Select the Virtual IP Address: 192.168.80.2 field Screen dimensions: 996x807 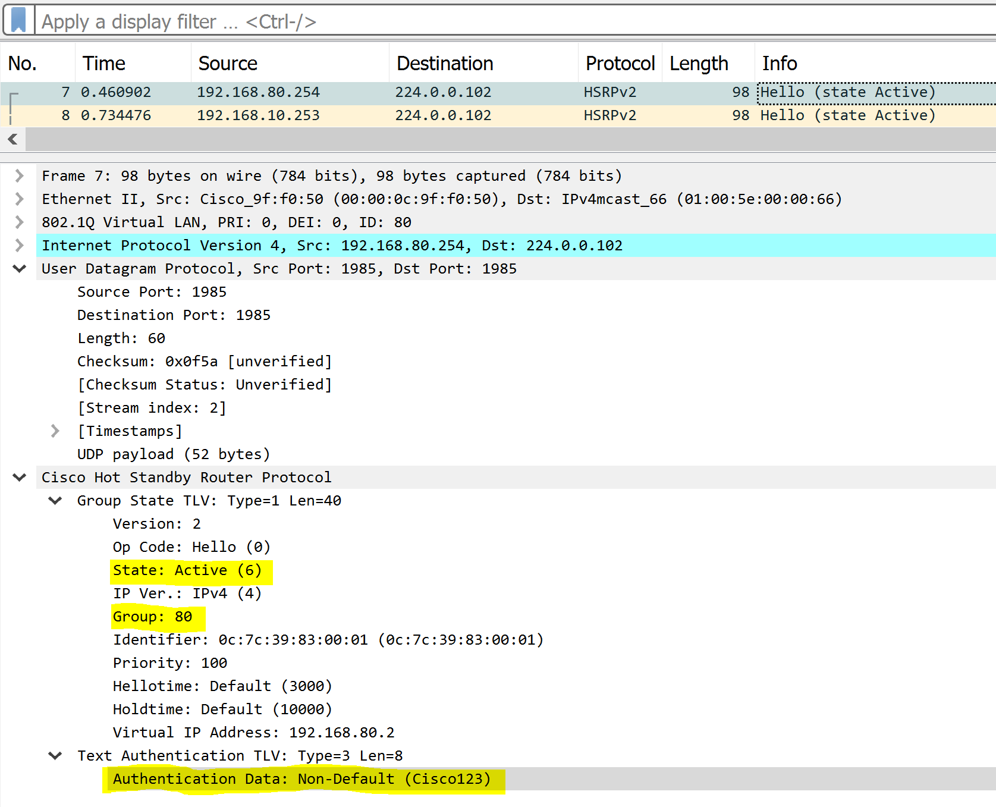pos(254,733)
